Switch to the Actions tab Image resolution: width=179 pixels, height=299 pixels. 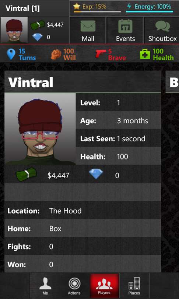click(74, 286)
